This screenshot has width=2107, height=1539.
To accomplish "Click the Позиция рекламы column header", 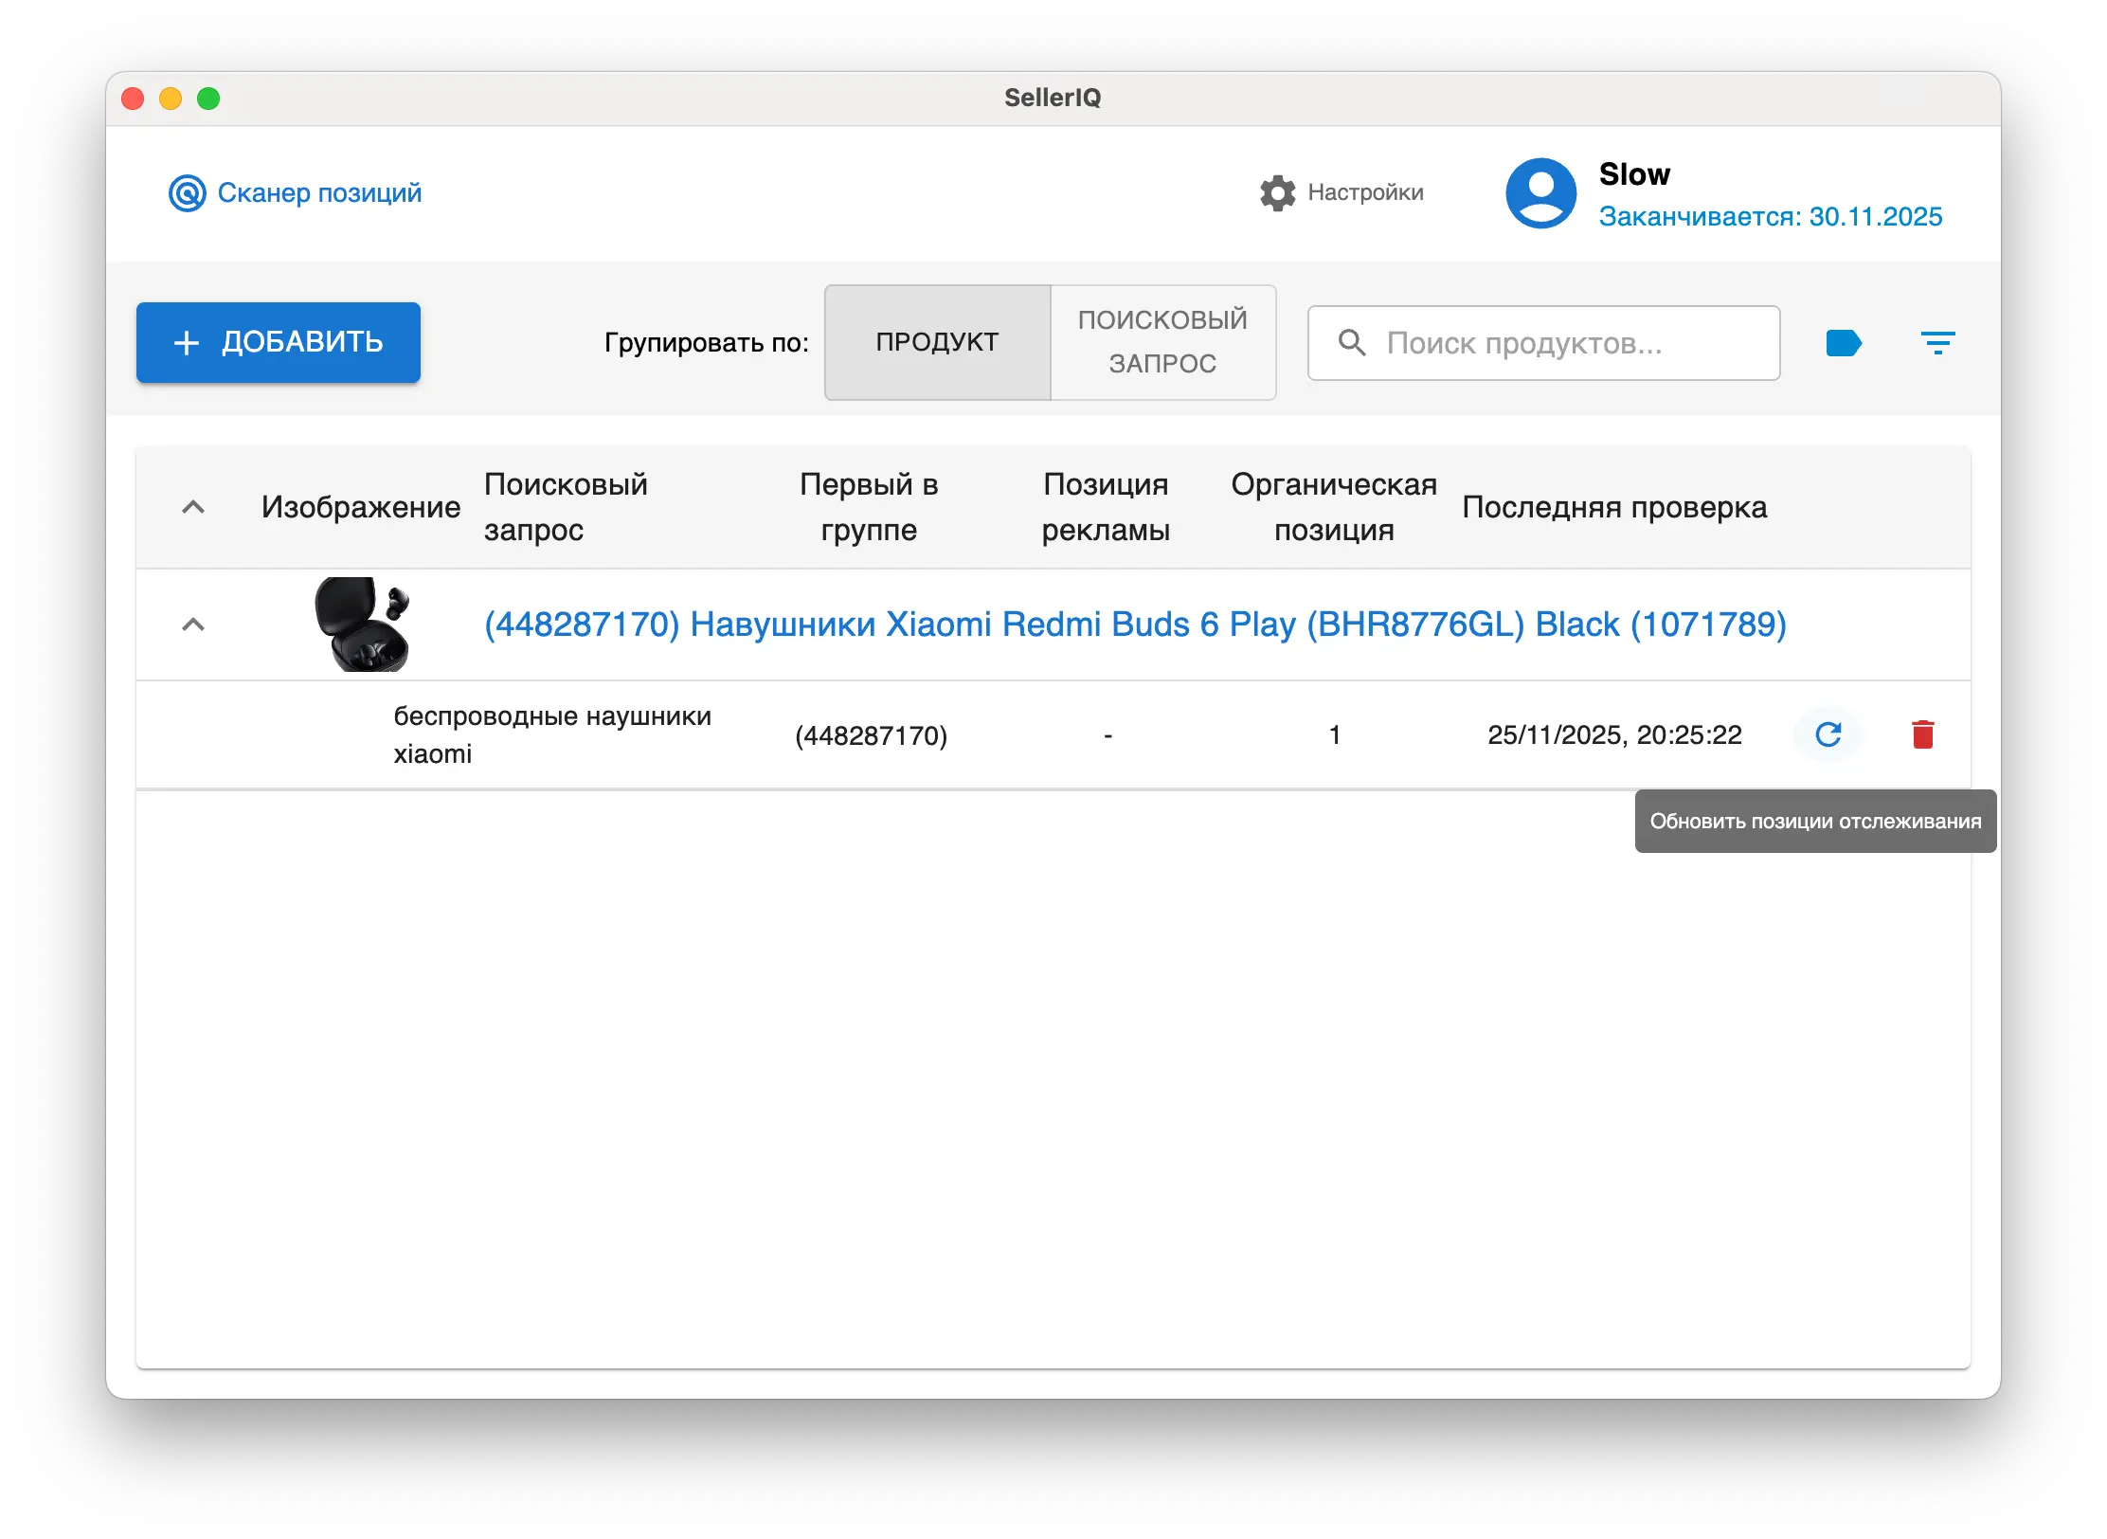I will [1106, 507].
